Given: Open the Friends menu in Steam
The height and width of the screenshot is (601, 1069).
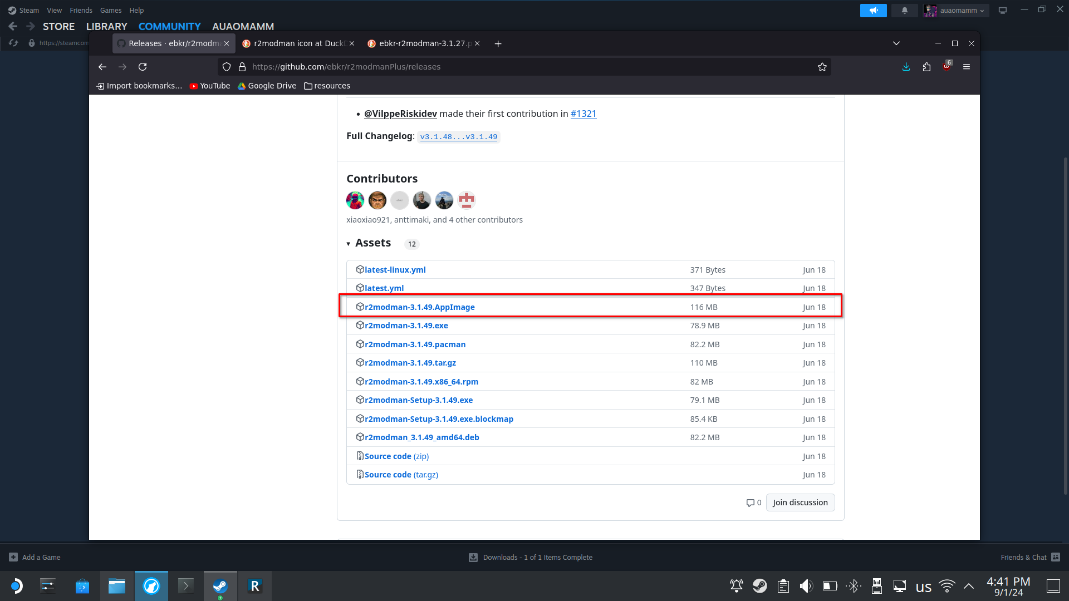Looking at the screenshot, I should [x=81, y=11].
